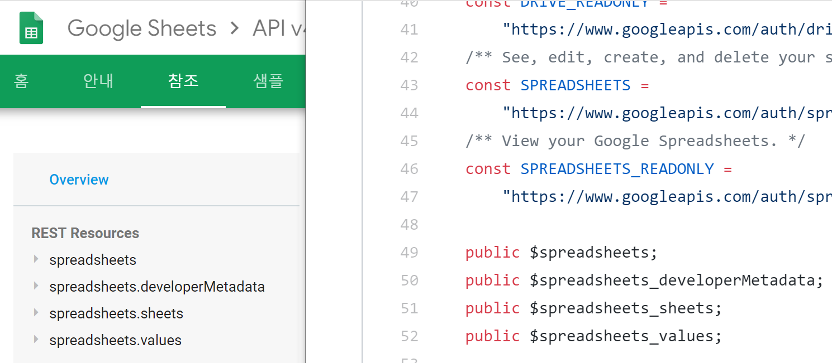Switch to the 샘플 tab
This screenshot has width=832, height=363.
tap(268, 81)
